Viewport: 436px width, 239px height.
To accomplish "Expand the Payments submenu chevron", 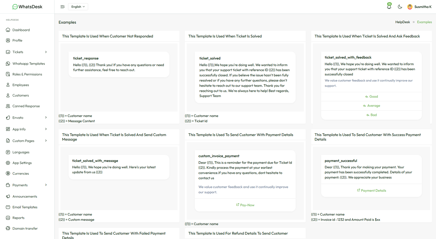I will pyautogui.click(x=46, y=185).
